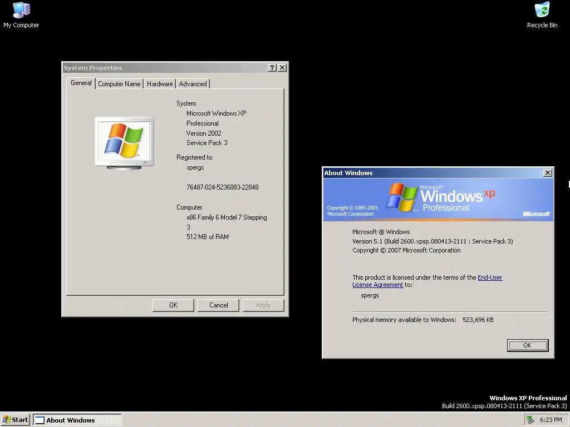570x427 pixels.
Task: Click licensee name 'spergs' in About Windows
Action: coord(370,296)
